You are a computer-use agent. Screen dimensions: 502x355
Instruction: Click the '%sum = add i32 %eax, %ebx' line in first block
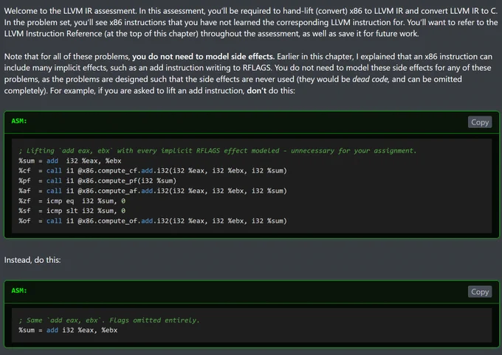[x=70, y=161]
